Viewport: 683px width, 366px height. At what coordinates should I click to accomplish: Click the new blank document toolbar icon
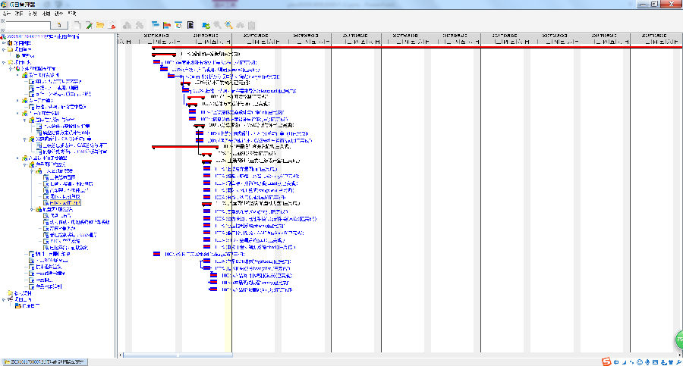point(77,25)
